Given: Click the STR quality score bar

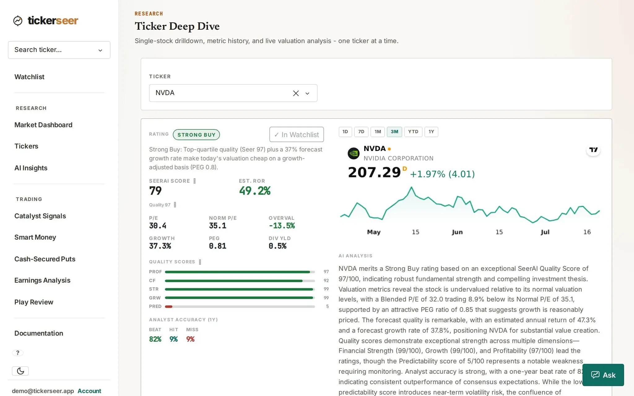Looking at the screenshot, I should point(240,289).
